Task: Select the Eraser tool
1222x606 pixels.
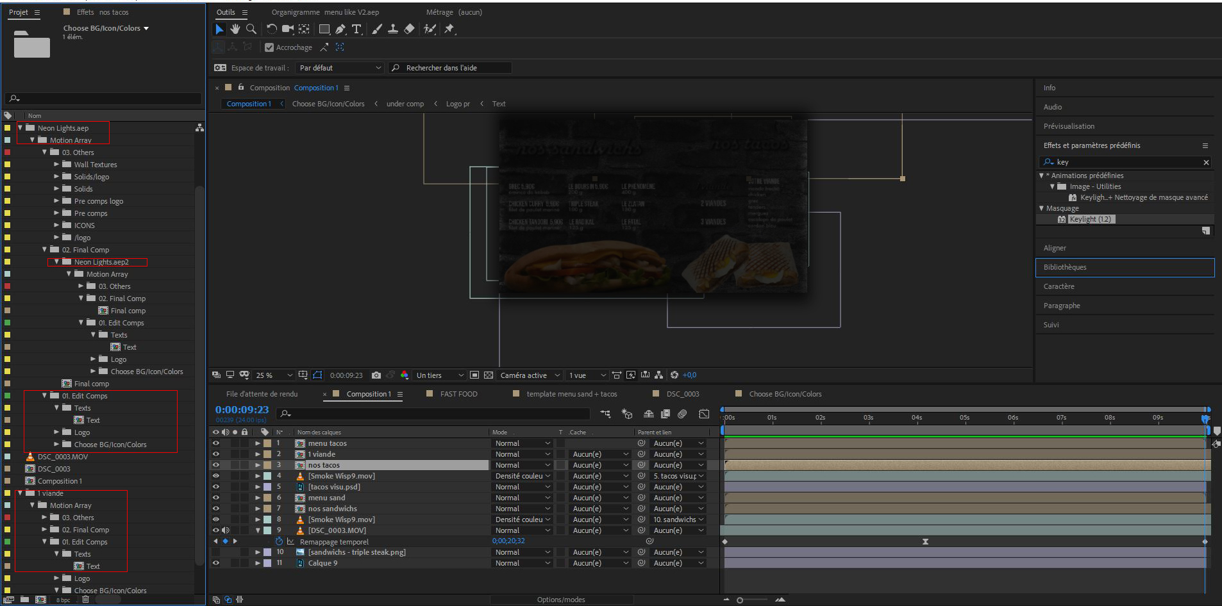Action: tap(409, 29)
